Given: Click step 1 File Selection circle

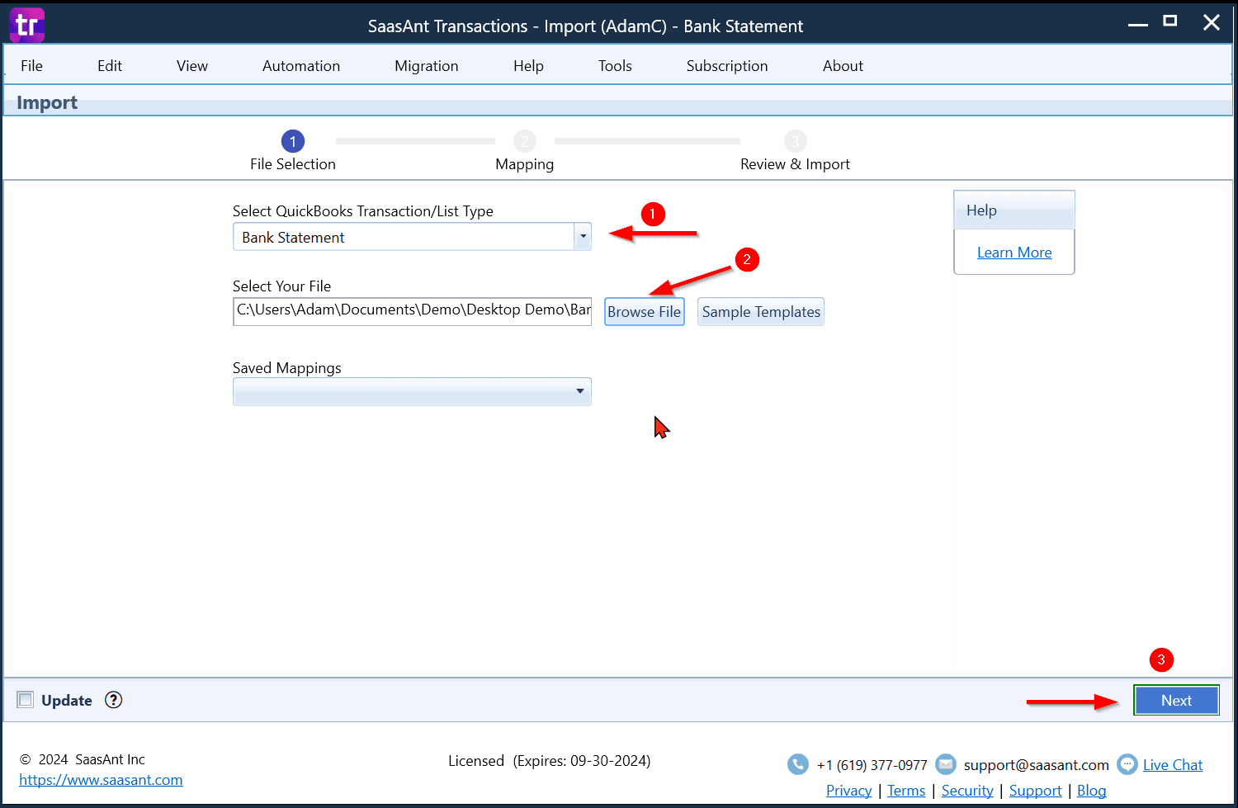Looking at the screenshot, I should [x=293, y=141].
